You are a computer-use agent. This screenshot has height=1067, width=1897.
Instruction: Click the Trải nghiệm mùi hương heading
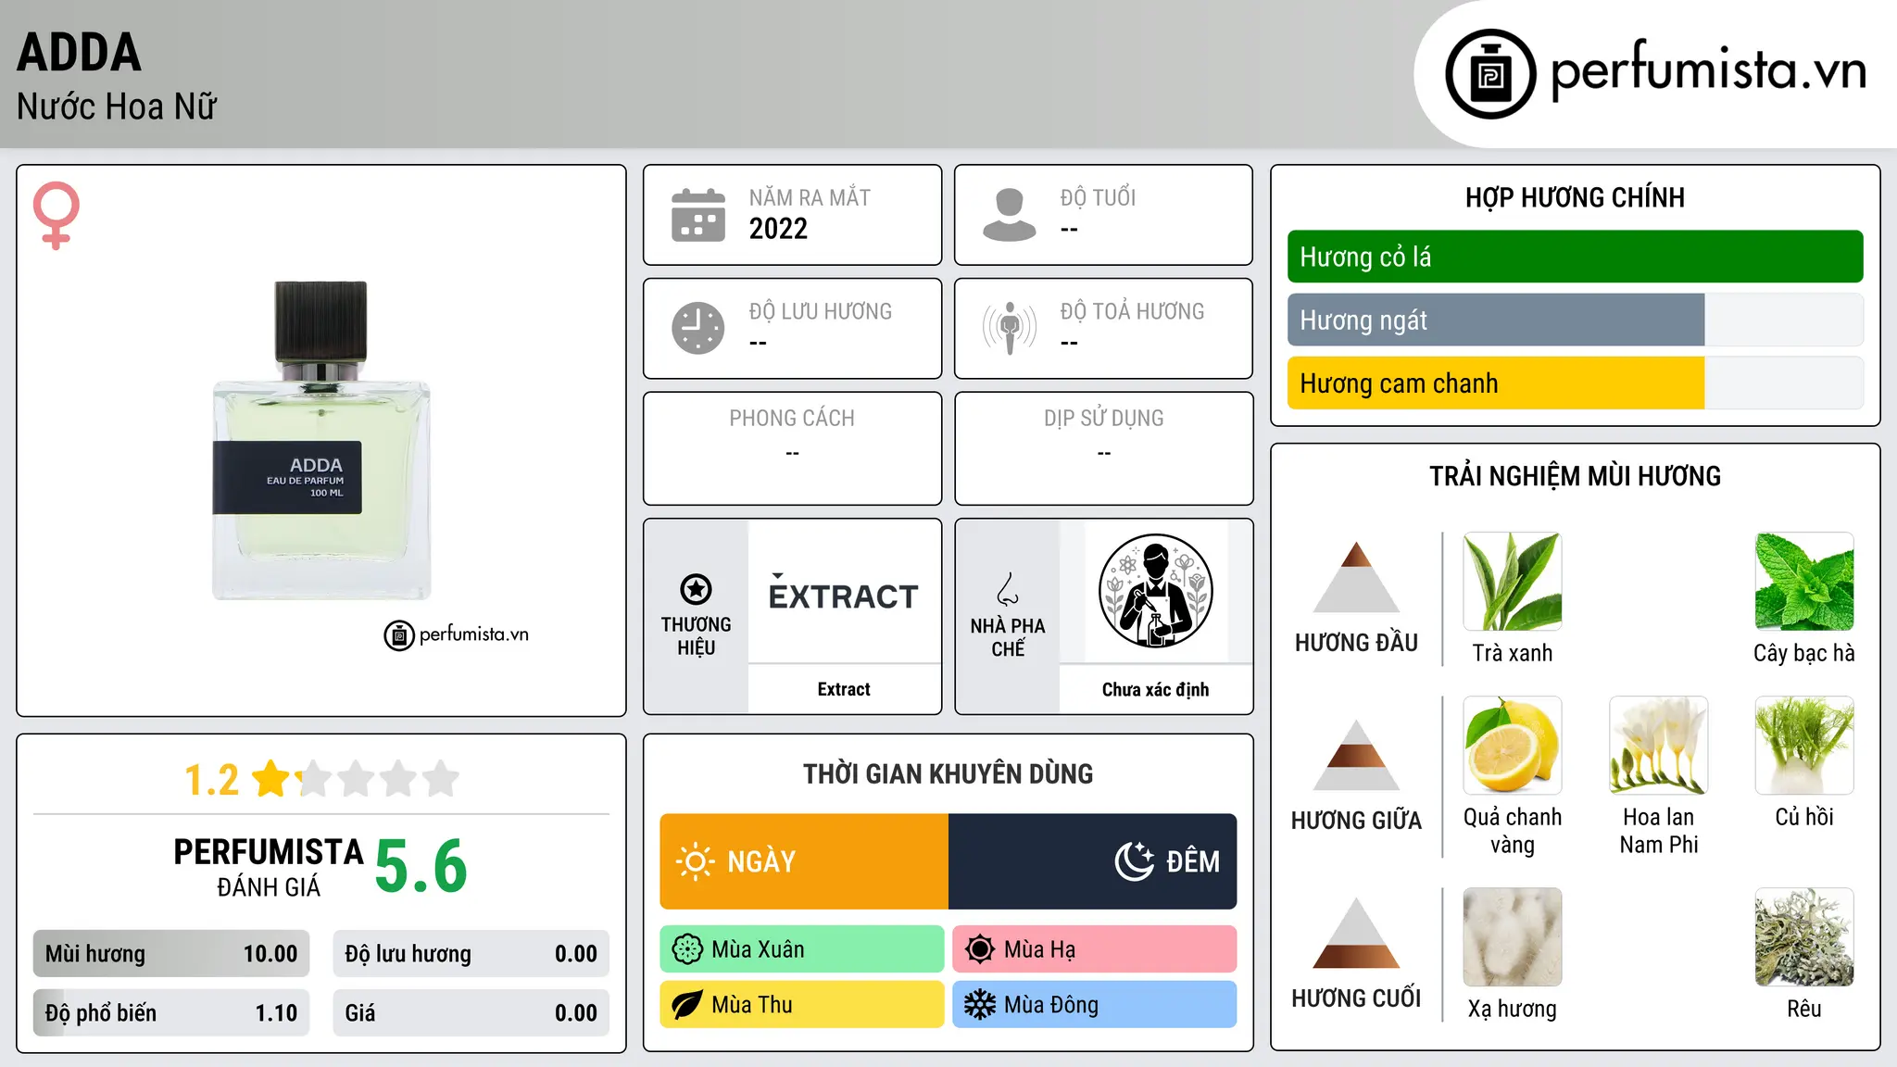[1576, 476]
